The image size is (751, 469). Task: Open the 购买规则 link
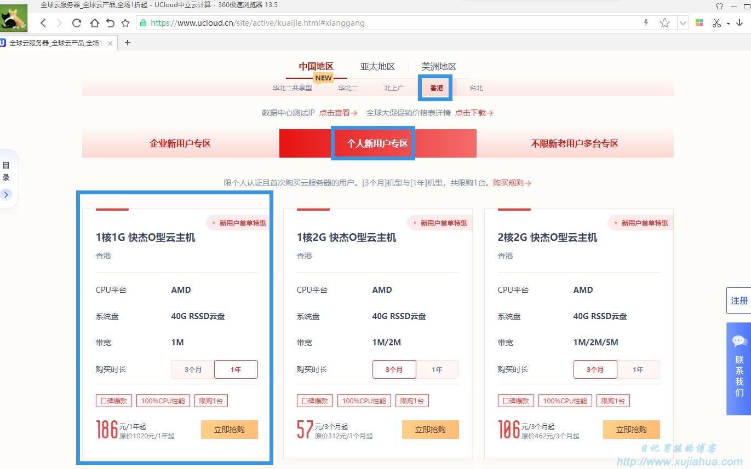[512, 183]
